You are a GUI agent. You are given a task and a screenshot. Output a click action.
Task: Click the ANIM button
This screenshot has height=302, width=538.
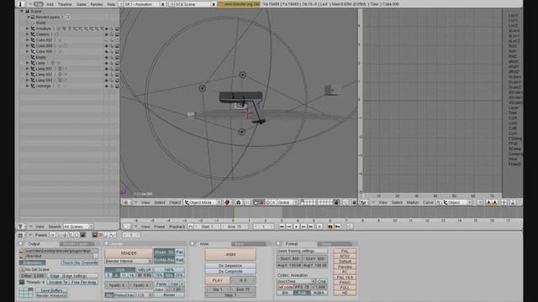click(230, 254)
